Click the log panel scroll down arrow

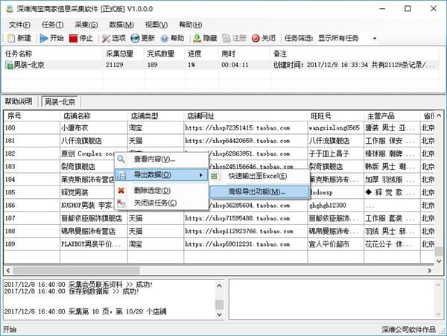click(219, 314)
